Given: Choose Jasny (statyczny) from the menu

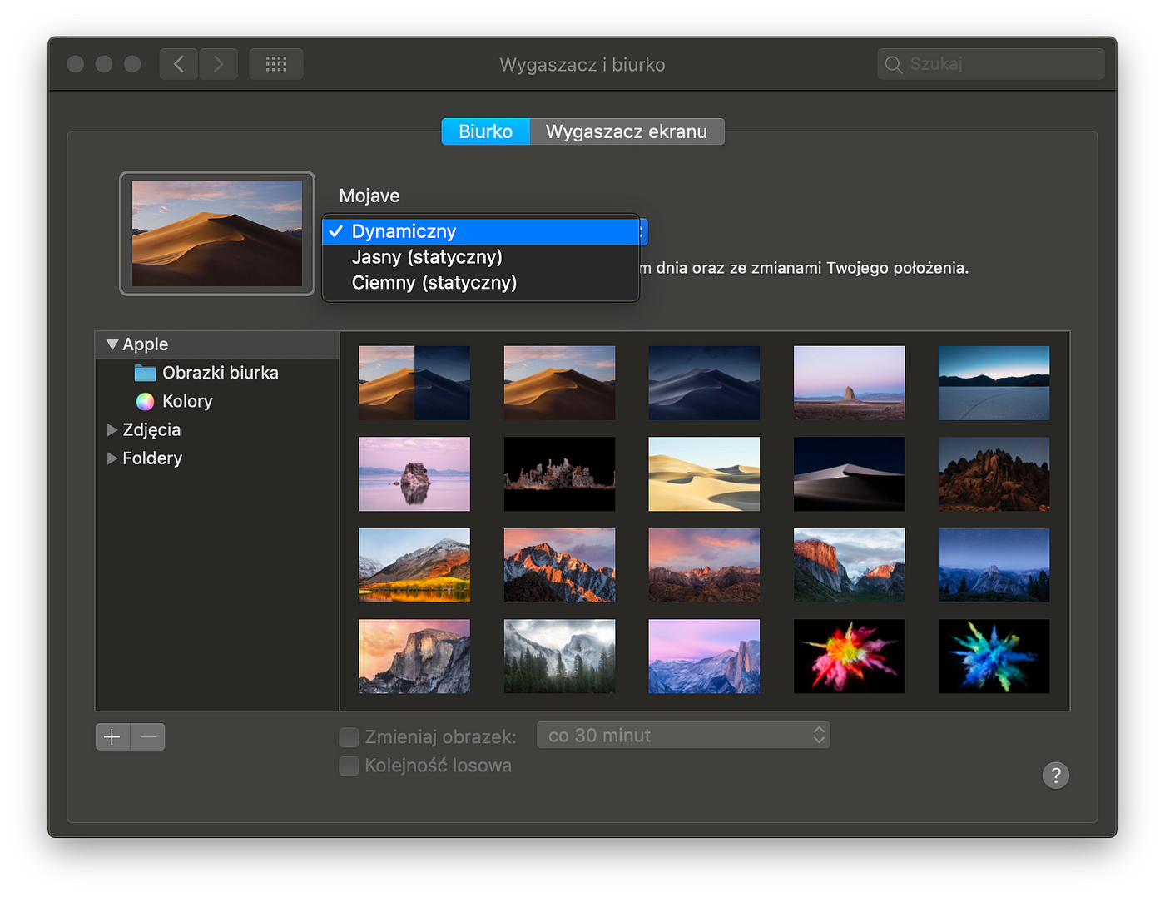Looking at the screenshot, I should click(480, 257).
